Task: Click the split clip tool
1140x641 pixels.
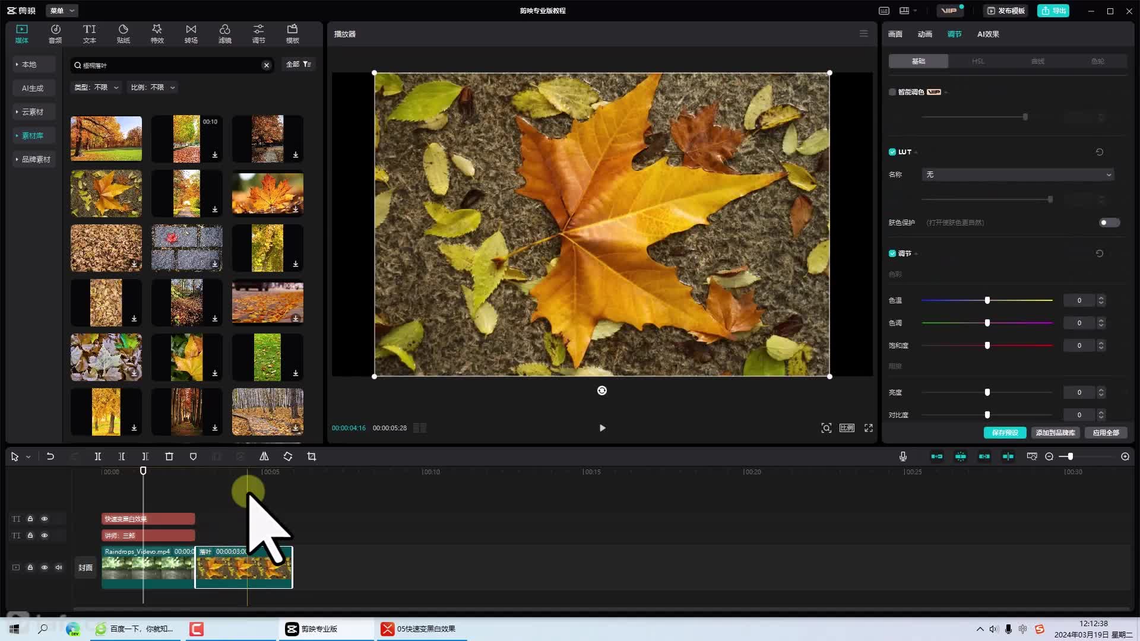Action: pos(98,456)
